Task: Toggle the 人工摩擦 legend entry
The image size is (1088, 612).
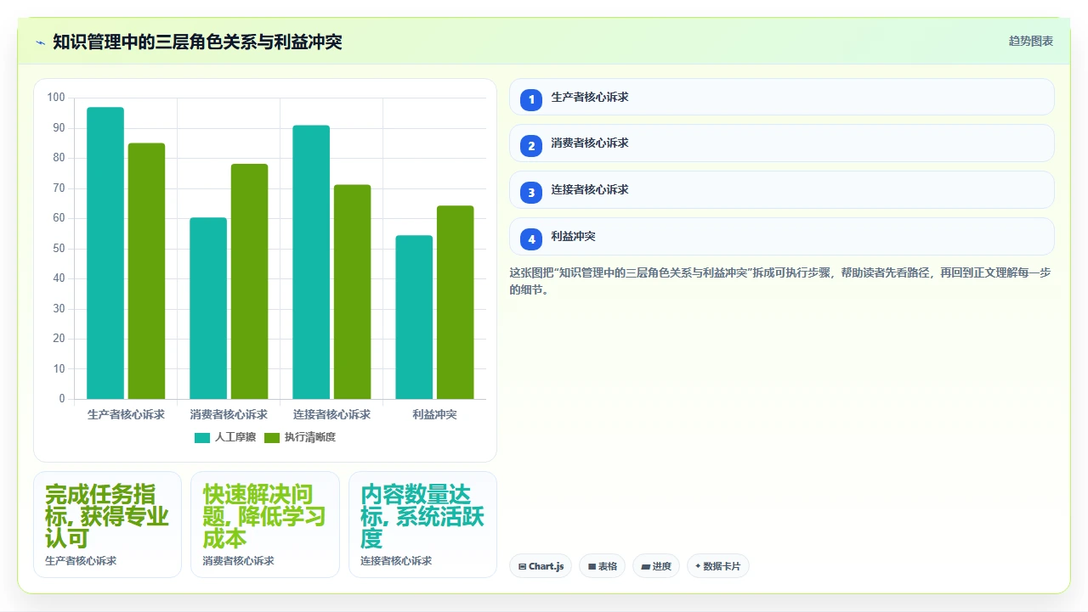Action: point(225,437)
